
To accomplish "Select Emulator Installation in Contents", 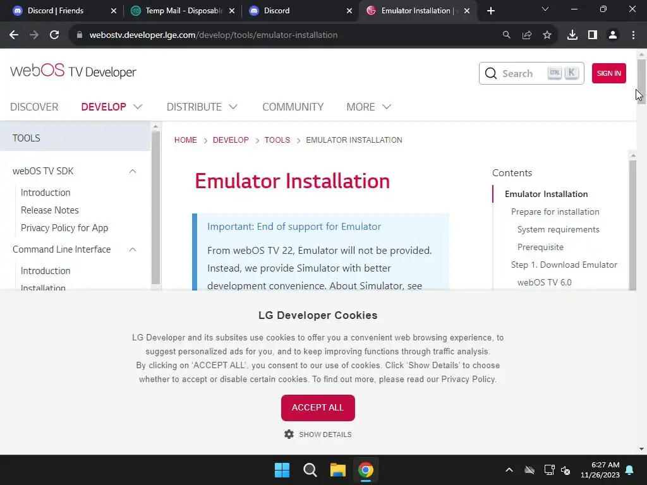I will point(546,194).
